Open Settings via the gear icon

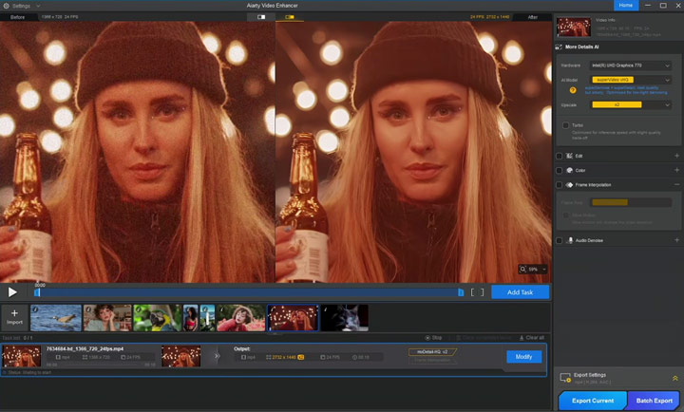coord(6,6)
